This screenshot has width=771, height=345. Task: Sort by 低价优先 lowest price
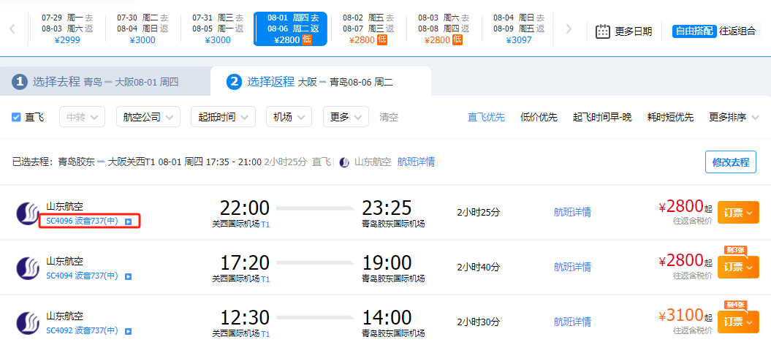click(x=539, y=117)
